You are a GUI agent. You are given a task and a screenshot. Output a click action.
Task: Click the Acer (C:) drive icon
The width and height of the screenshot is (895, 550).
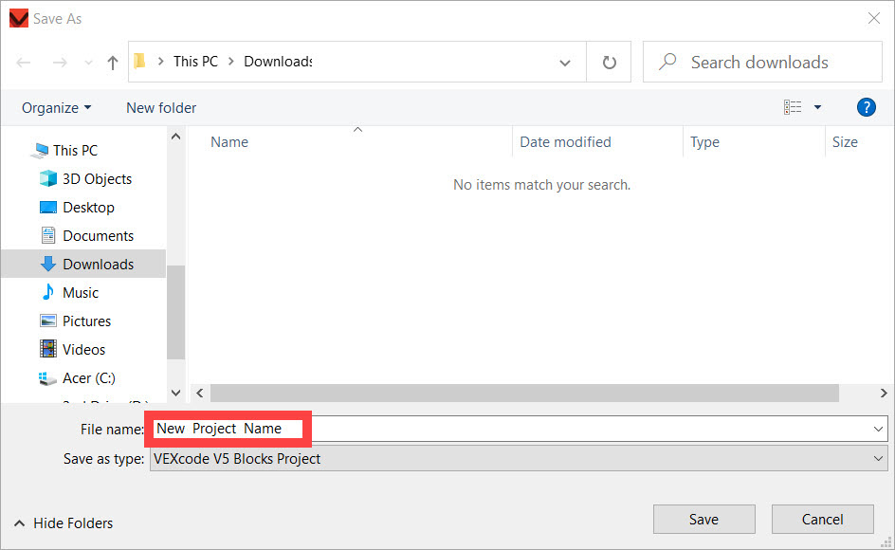47,378
